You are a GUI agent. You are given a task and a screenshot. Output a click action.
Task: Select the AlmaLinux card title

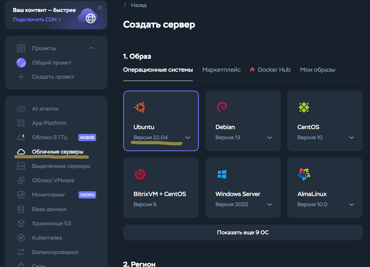tap(312, 194)
